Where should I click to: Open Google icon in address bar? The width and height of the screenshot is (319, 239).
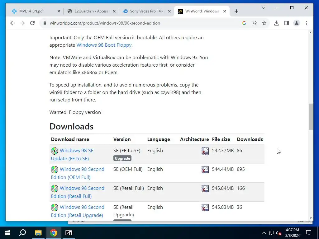[x=244, y=23]
